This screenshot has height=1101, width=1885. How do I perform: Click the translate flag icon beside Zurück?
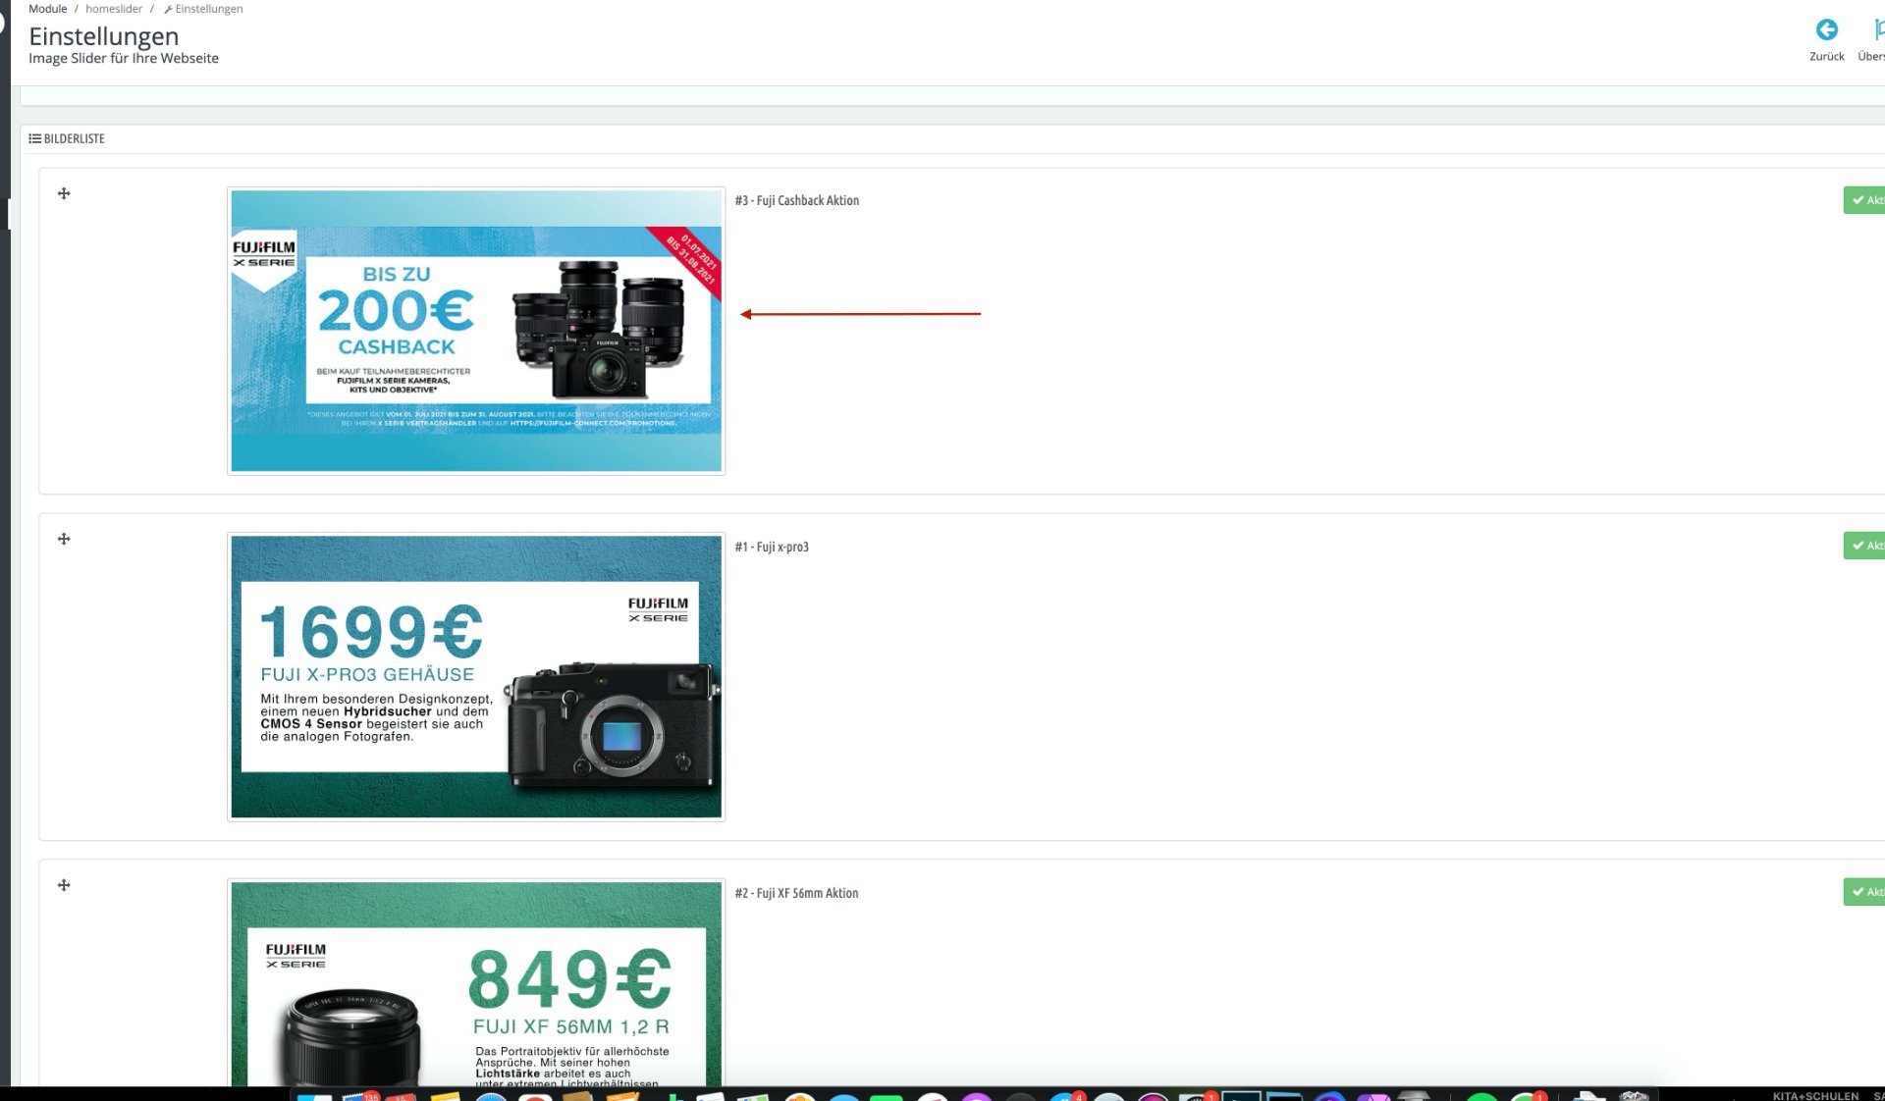[x=1877, y=30]
